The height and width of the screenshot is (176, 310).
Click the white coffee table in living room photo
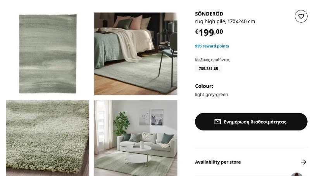coord(138,154)
